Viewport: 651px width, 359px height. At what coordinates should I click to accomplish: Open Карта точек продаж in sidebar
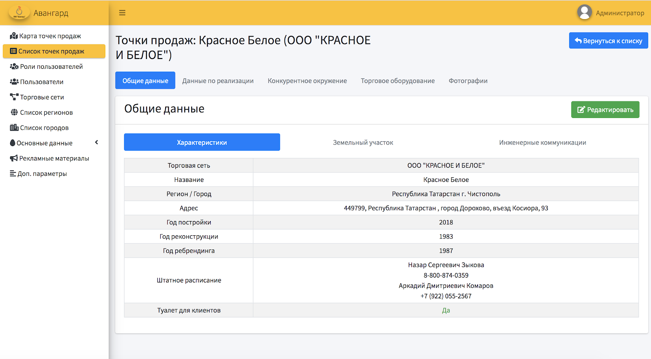[x=54, y=36]
